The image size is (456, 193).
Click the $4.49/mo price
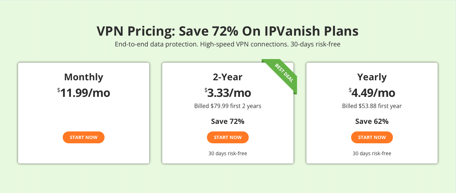tap(372, 93)
